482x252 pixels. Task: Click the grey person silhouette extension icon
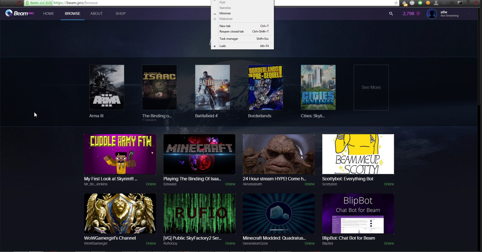436,3
